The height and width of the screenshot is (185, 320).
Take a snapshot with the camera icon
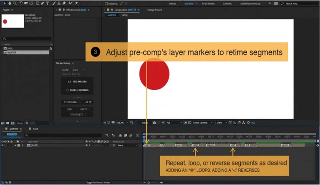tap(154, 123)
